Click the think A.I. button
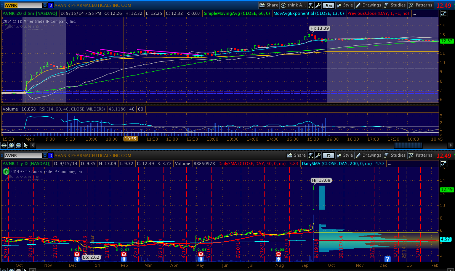 click(x=293, y=5)
